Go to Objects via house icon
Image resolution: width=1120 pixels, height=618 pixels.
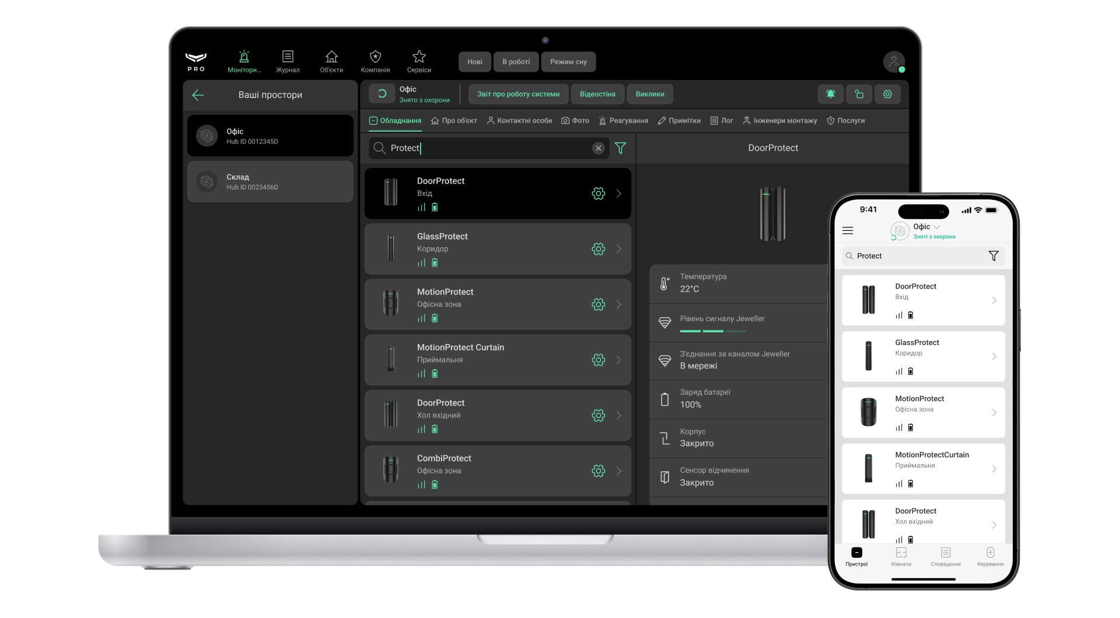coord(331,61)
